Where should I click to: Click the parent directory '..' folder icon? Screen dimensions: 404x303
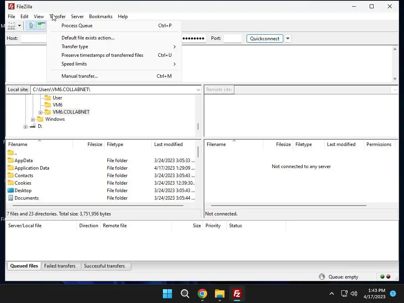[x=11, y=153]
